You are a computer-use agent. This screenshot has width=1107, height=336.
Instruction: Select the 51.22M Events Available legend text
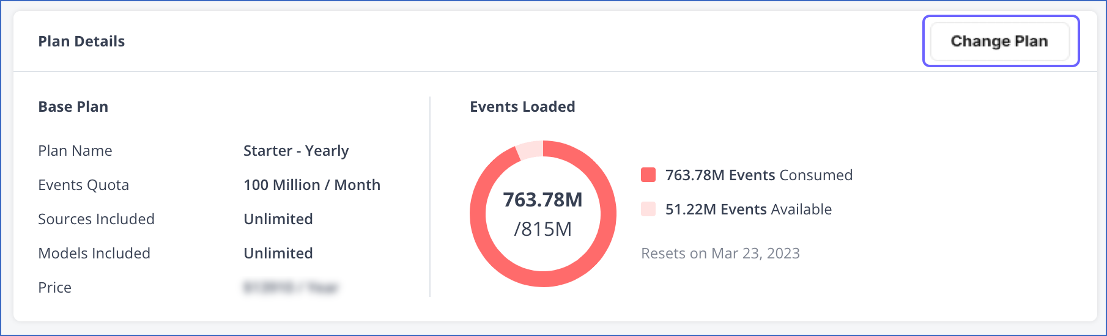point(749,209)
